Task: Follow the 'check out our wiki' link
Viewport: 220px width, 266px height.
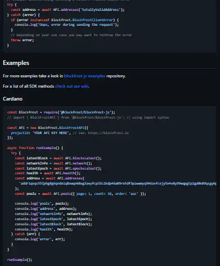Action: pos(72,86)
